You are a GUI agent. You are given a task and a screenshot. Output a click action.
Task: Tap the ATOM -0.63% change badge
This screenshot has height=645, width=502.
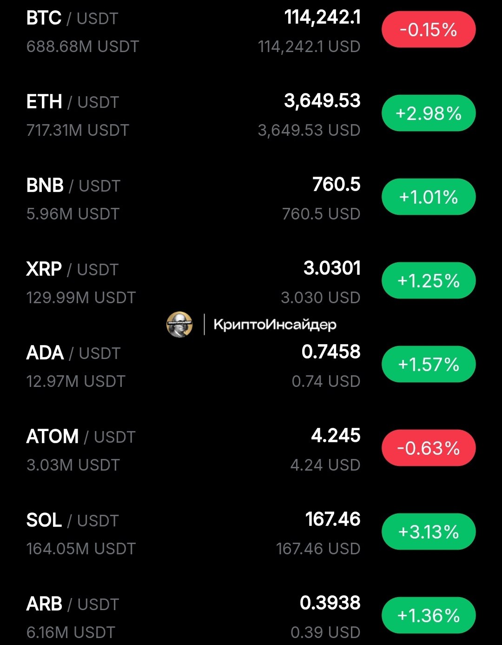point(429,448)
